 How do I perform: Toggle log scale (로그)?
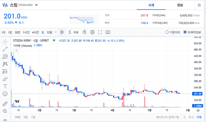coord(191,117)
